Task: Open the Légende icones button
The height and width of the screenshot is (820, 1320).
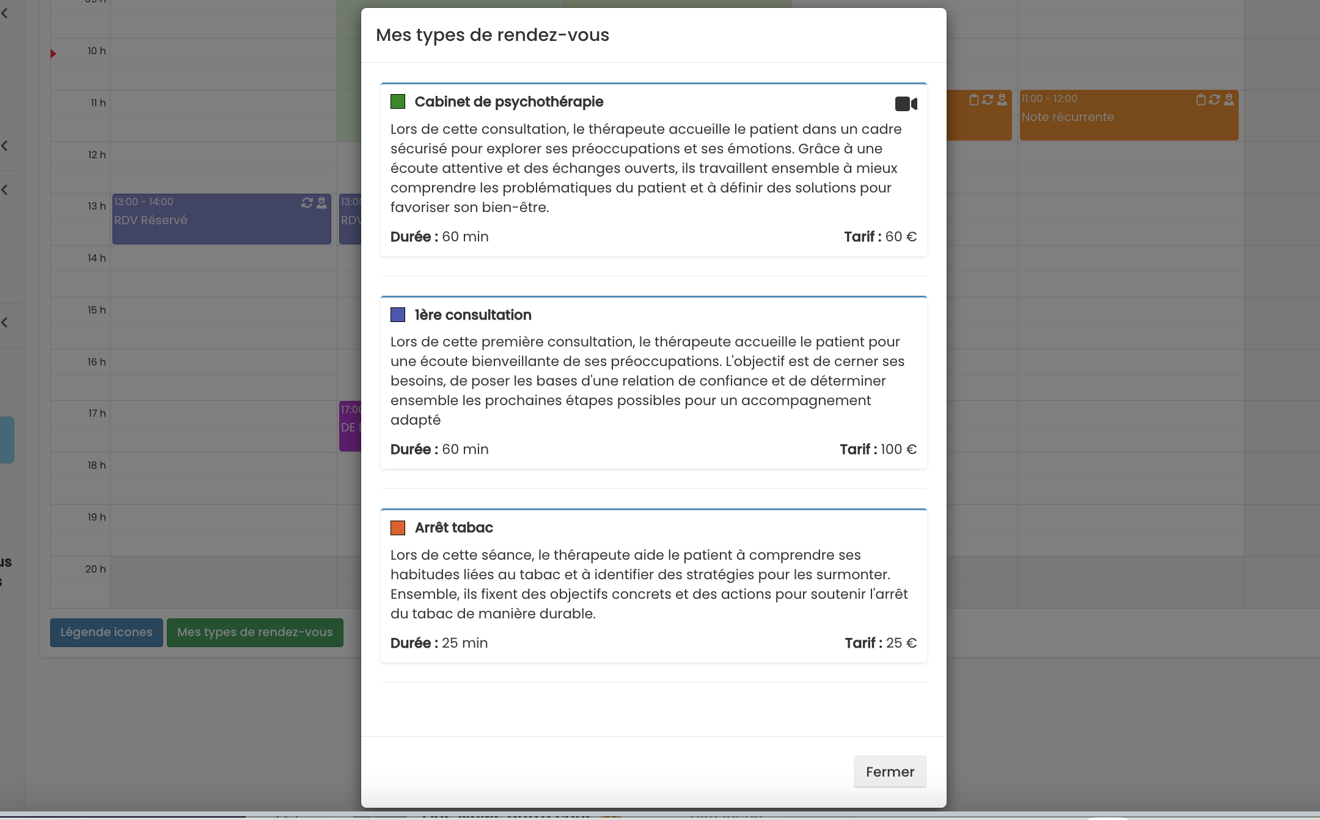Action: [106, 632]
